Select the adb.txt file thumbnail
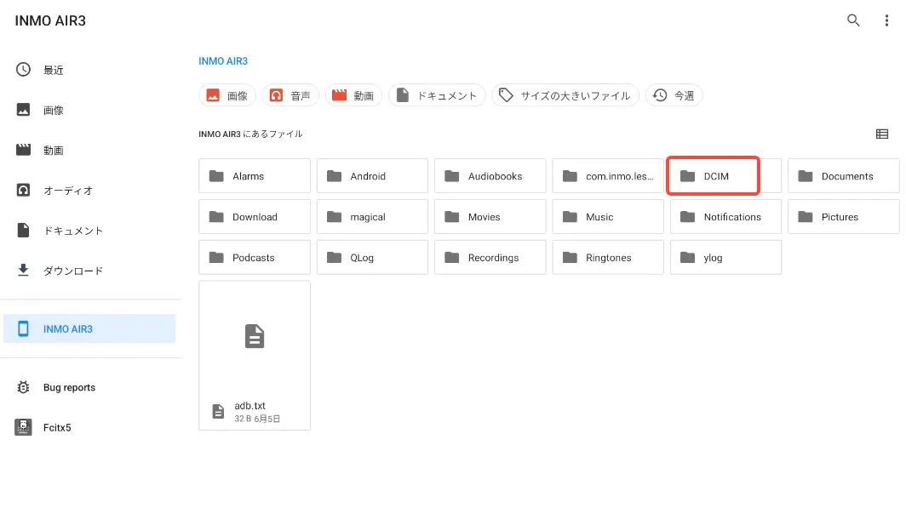906x508 pixels. [x=255, y=337]
